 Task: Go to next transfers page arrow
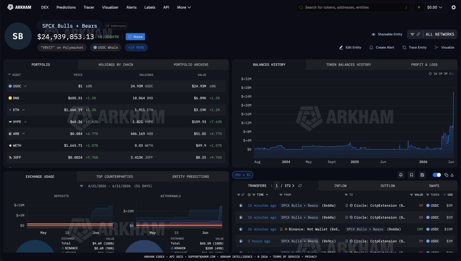(x=293, y=186)
